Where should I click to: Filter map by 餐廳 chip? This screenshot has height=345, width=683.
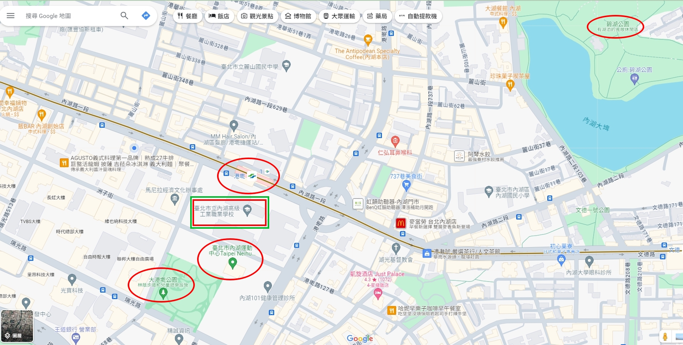[187, 16]
